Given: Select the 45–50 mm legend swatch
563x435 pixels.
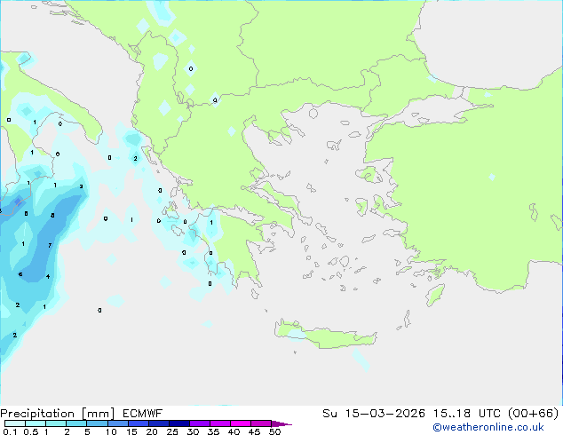Looking at the screenshot, I should click(261, 423).
